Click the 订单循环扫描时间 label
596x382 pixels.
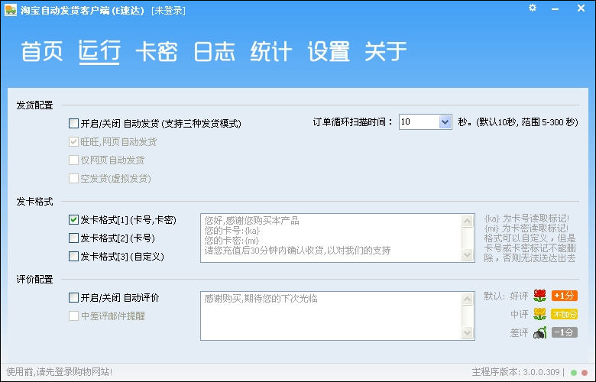[353, 122]
